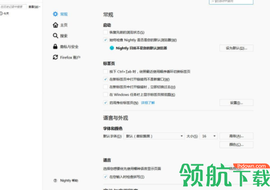Open the 大小 font size 16 dropdown

(208, 136)
